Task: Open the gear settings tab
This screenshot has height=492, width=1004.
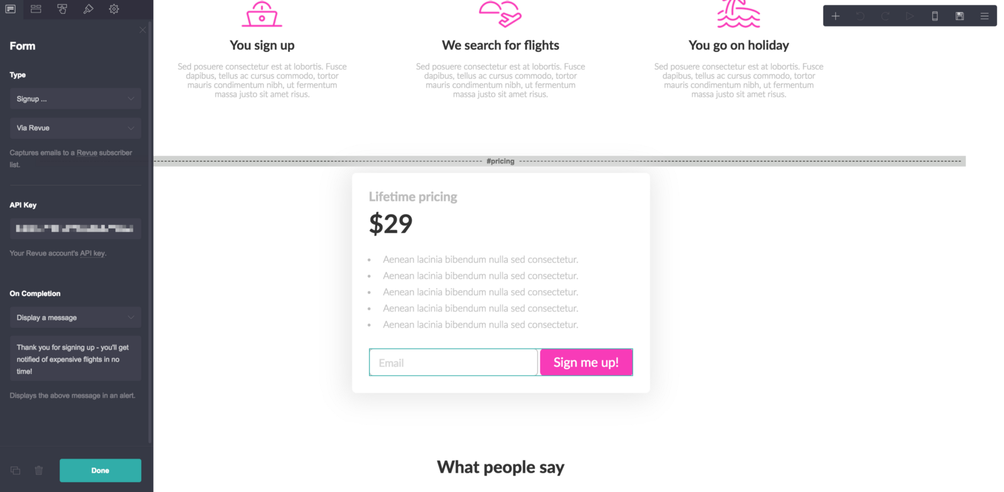Action: click(114, 9)
